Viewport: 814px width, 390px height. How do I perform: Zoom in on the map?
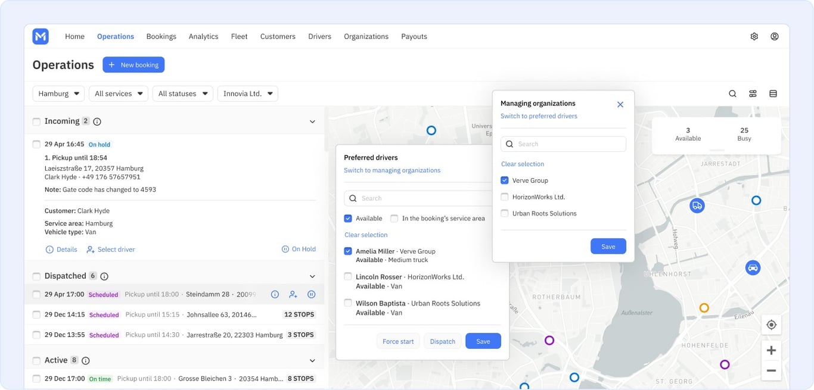point(771,350)
